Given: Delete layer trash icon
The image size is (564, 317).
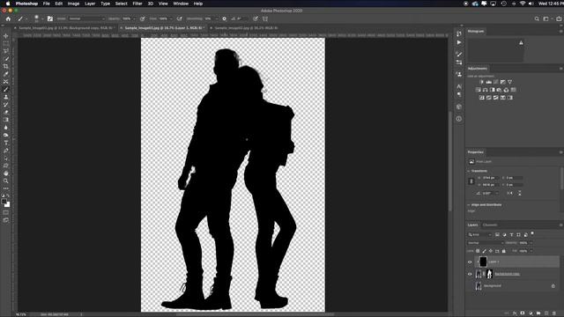Looking at the screenshot, I should pyautogui.click(x=554, y=313).
